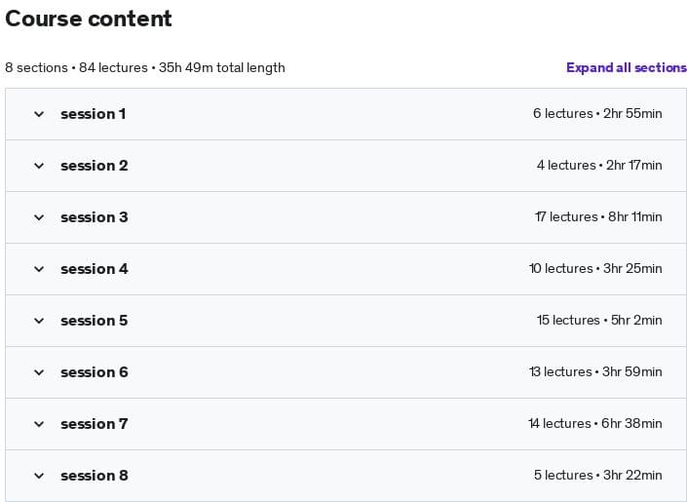Open the session 2 section heading

(95, 166)
